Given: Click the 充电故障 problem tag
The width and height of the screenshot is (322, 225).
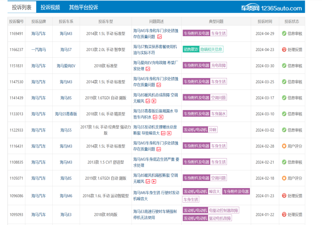Looking at the screenshot, I should 219,66.
